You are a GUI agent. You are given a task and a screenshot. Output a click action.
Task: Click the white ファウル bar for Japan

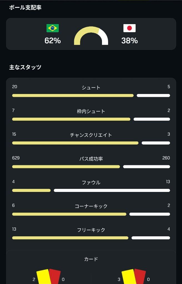point(112,190)
